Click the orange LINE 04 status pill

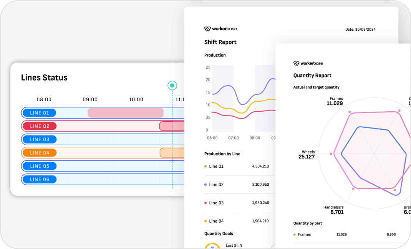39,152
